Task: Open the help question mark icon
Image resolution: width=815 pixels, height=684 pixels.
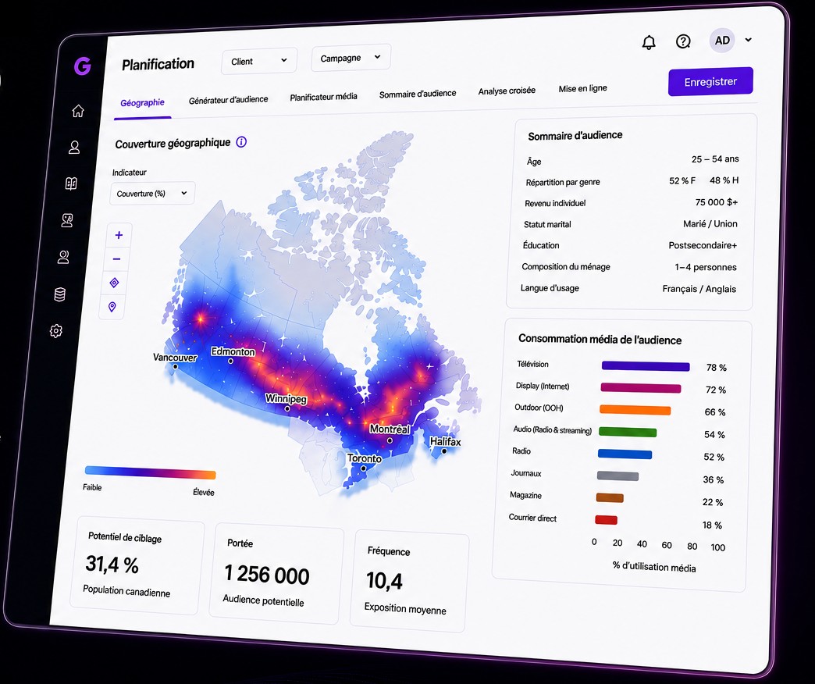Action: (683, 41)
